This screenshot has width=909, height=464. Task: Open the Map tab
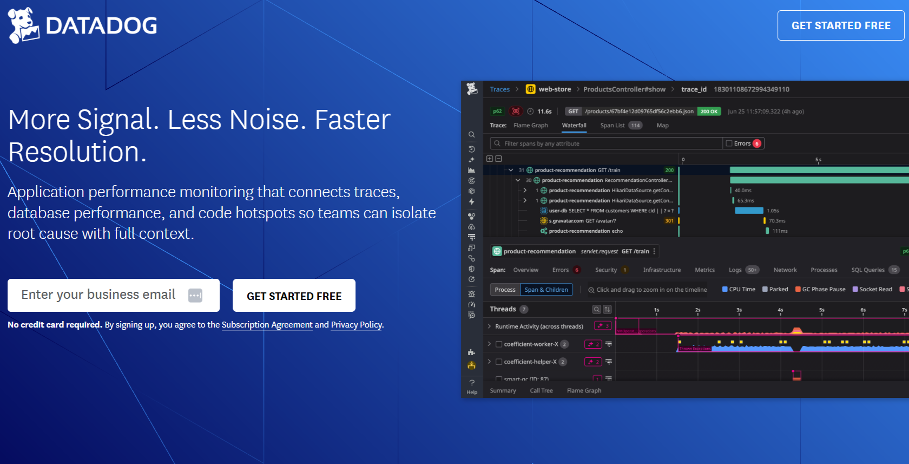[662, 126]
